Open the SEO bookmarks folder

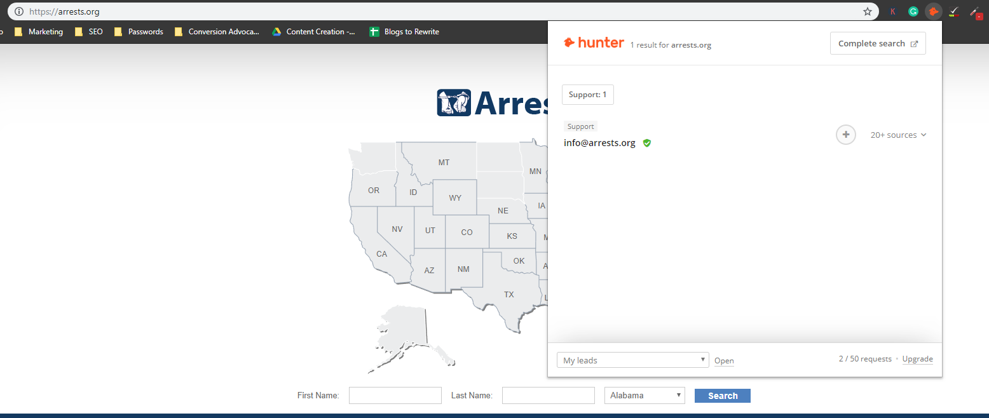coord(88,32)
